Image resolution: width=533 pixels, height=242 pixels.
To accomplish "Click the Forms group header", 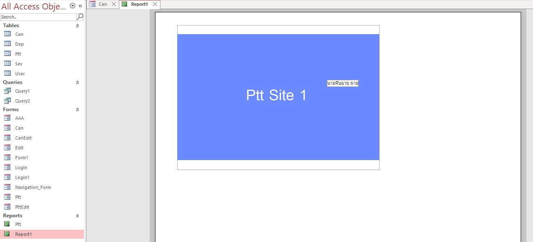I will 41,109.
